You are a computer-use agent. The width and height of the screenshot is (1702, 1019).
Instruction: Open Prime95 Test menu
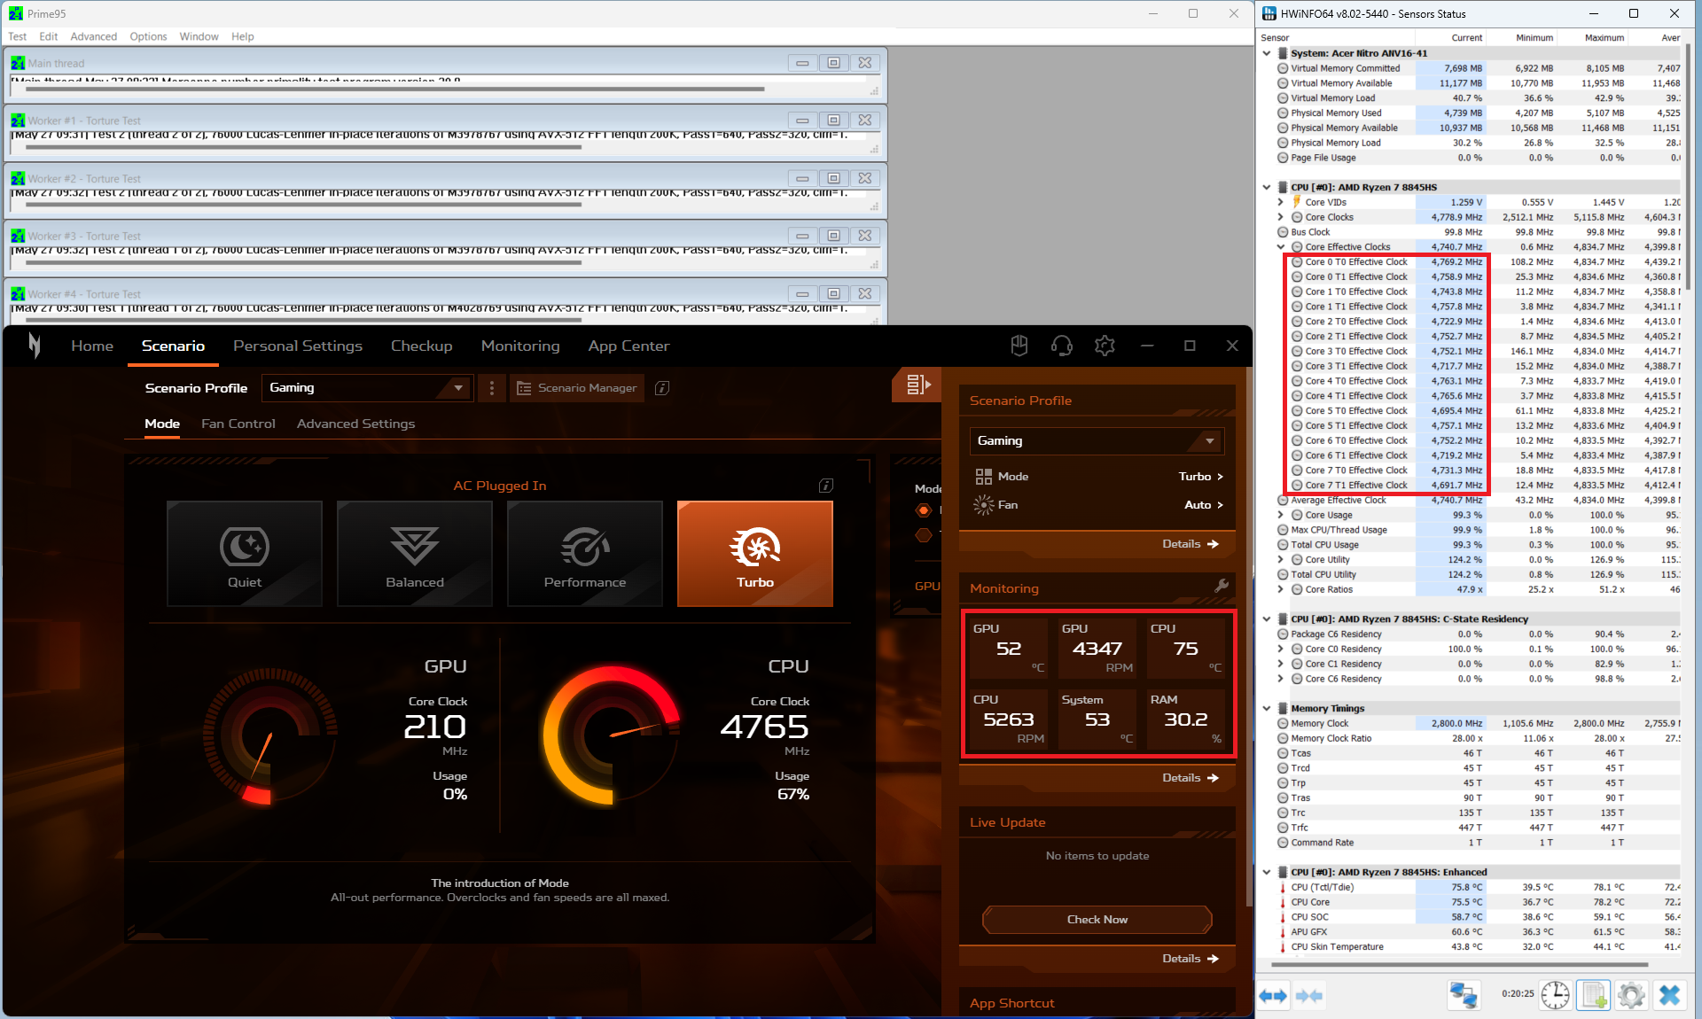click(18, 36)
